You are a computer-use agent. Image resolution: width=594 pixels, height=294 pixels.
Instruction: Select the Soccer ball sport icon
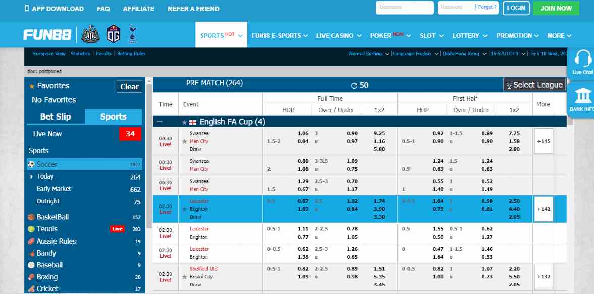[31, 164]
